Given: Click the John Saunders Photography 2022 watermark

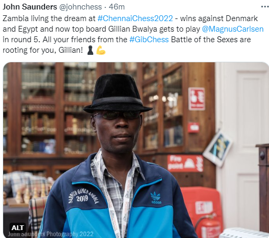Looking at the screenshot, I should [x=51, y=234].
